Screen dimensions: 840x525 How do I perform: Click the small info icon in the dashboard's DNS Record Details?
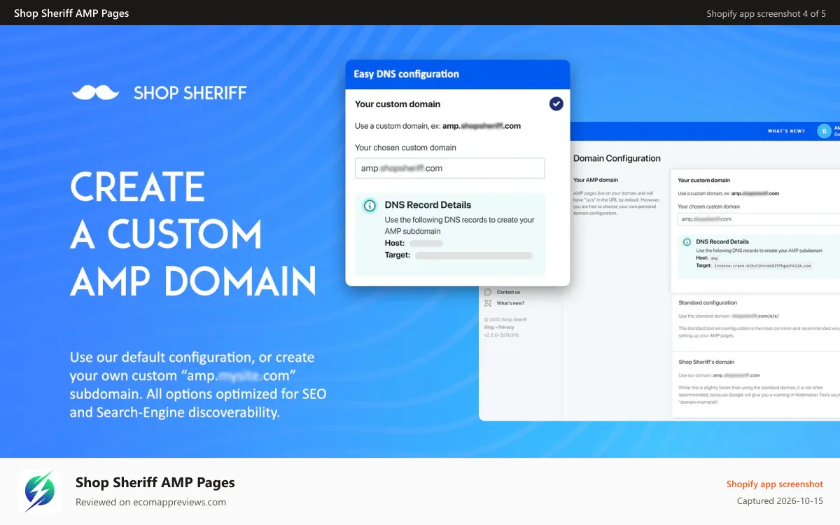(x=687, y=241)
